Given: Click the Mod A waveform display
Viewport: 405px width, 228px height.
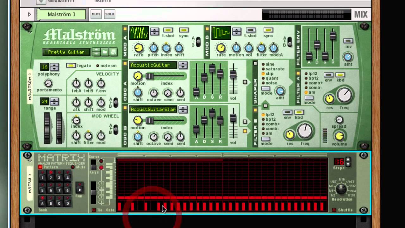Looking at the screenshot, I should pyautogui.click(x=139, y=33).
